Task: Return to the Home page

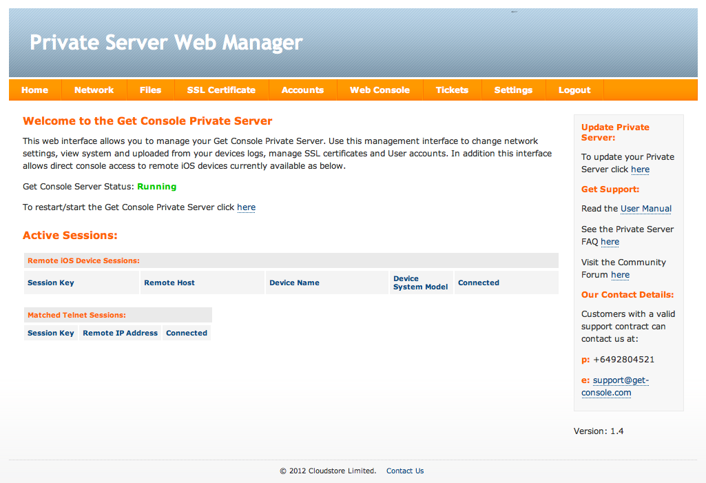Action: click(x=34, y=90)
